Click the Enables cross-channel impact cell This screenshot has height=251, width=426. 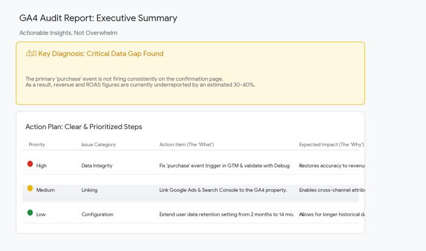tap(331, 190)
